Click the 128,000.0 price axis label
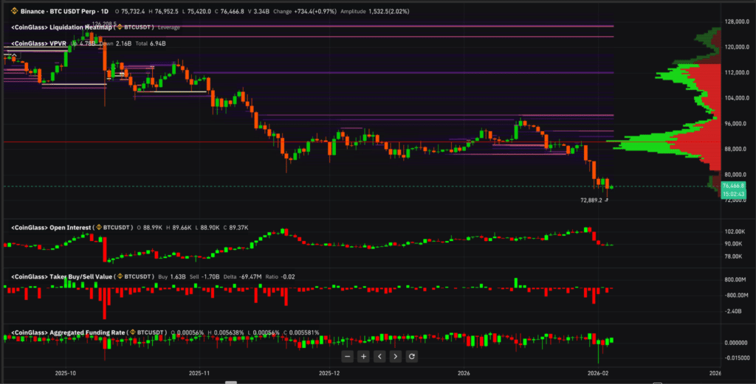The image size is (756, 384). [x=737, y=21]
